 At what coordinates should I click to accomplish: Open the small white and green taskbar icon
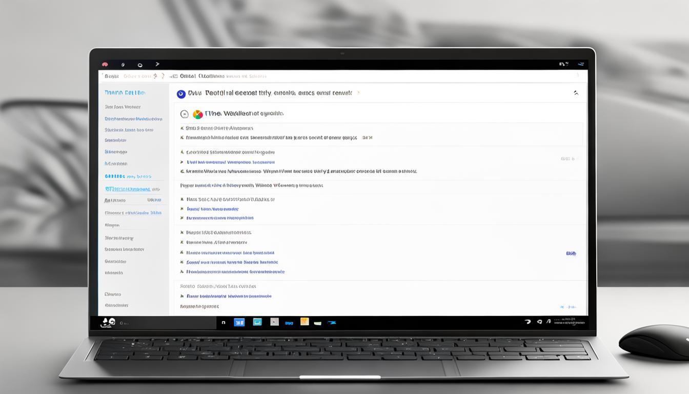[317, 323]
